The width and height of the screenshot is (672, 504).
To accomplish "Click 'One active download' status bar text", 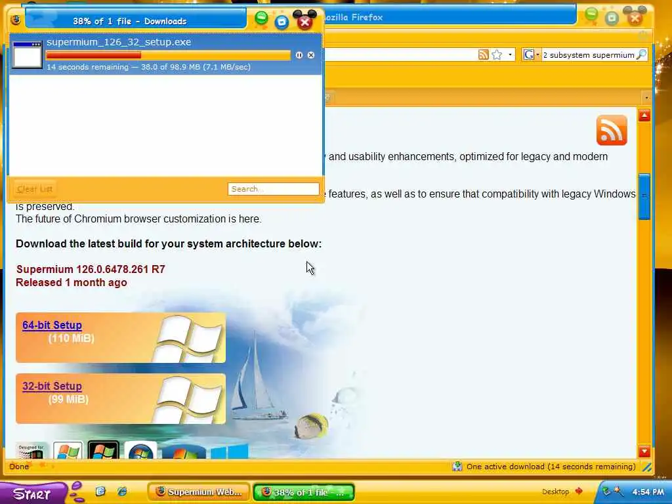I will coord(551,467).
